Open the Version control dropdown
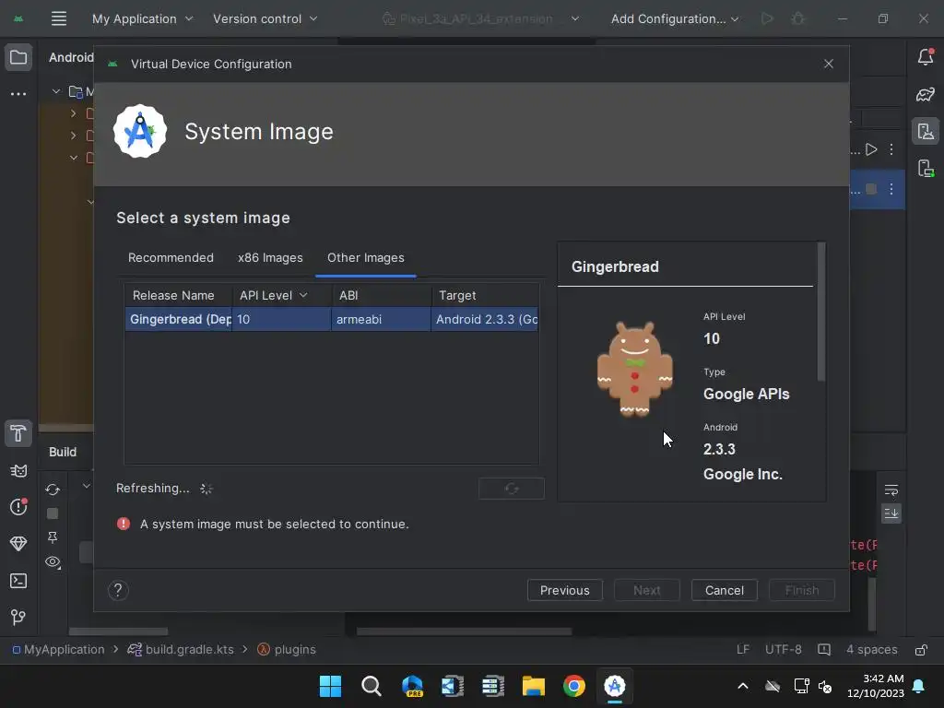The height and width of the screenshot is (708, 944). pos(265,18)
